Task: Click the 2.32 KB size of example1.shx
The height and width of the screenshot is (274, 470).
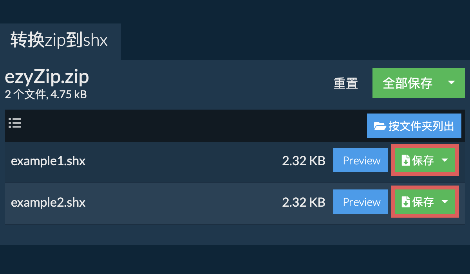Action: (x=304, y=161)
